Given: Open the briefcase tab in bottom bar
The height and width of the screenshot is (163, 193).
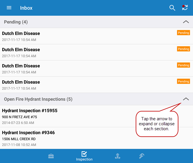Looking at the screenshot, I should 51,156.
